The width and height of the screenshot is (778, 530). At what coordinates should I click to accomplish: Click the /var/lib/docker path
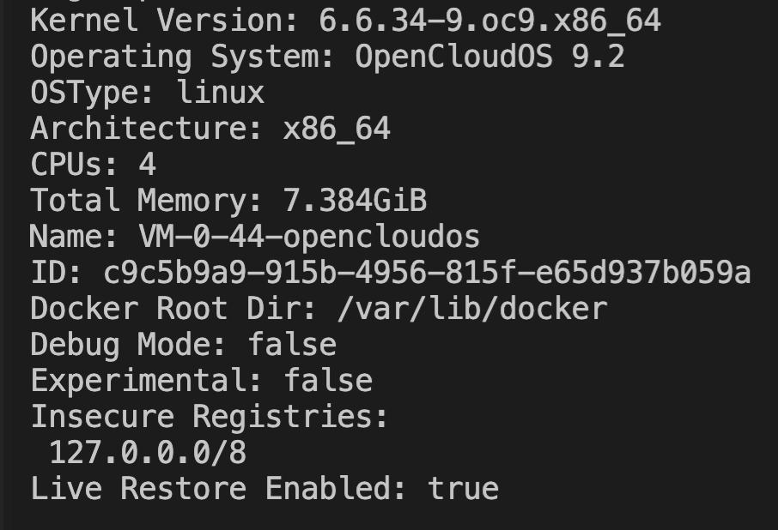[x=471, y=309]
